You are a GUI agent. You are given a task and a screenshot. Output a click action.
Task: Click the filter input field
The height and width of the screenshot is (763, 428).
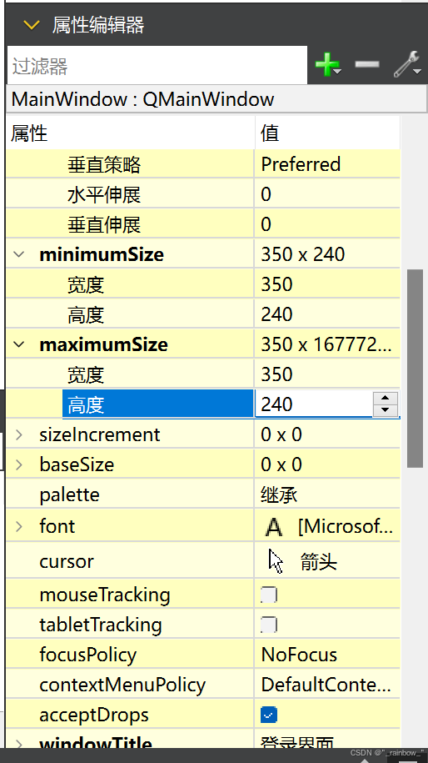point(157,66)
